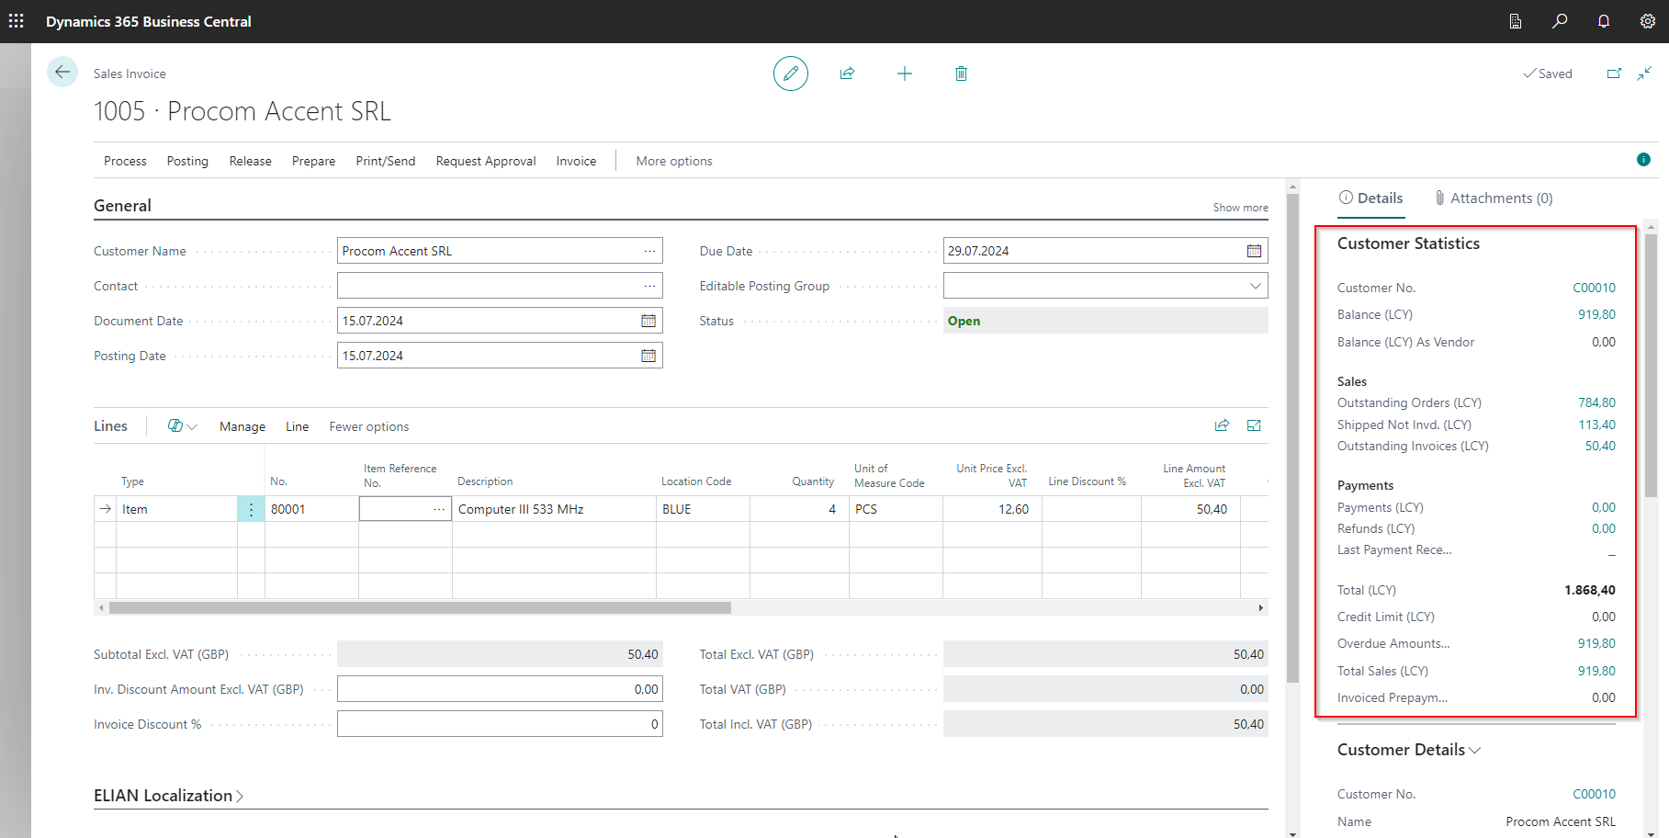
Task: Open Posting Date calendar picker
Action: pyautogui.click(x=648, y=356)
